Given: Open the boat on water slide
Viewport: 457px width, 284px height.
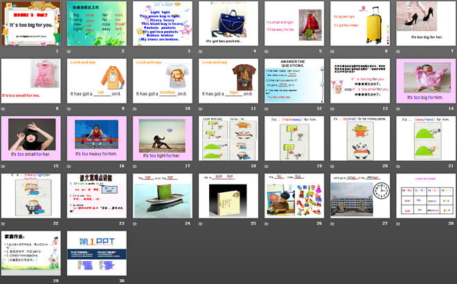Looking at the screenshot, I should [x=161, y=195].
